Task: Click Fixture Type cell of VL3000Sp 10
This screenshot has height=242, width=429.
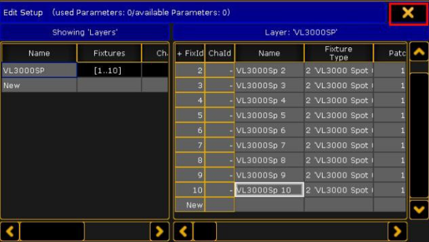Action: pyautogui.click(x=339, y=189)
